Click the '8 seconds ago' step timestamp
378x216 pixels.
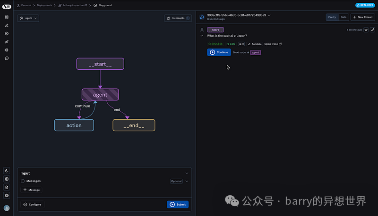(354, 30)
